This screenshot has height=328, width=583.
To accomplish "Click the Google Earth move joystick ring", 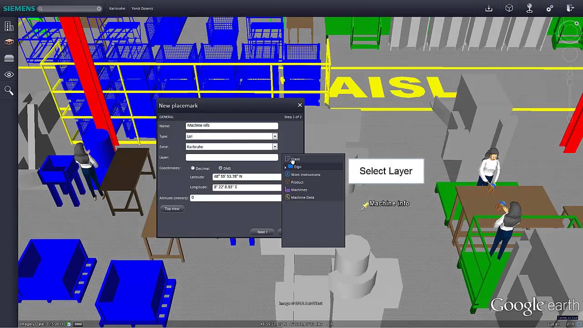I will click(x=570, y=55).
